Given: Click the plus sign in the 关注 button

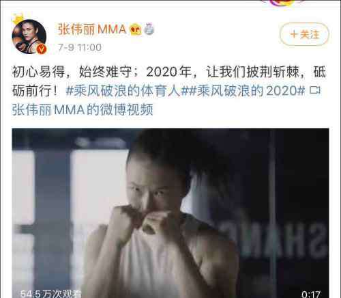Looking at the screenshot, I should [x=294, y=34].
